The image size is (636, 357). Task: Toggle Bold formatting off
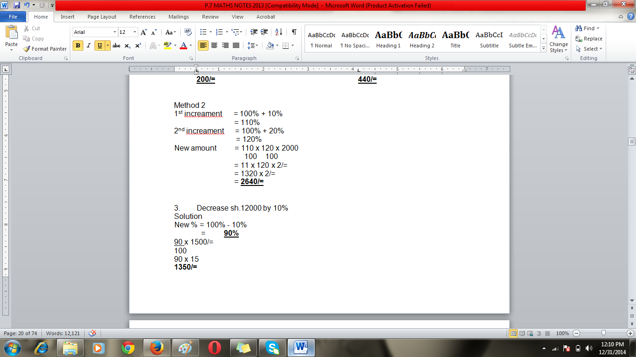click(x=78, y=46)
